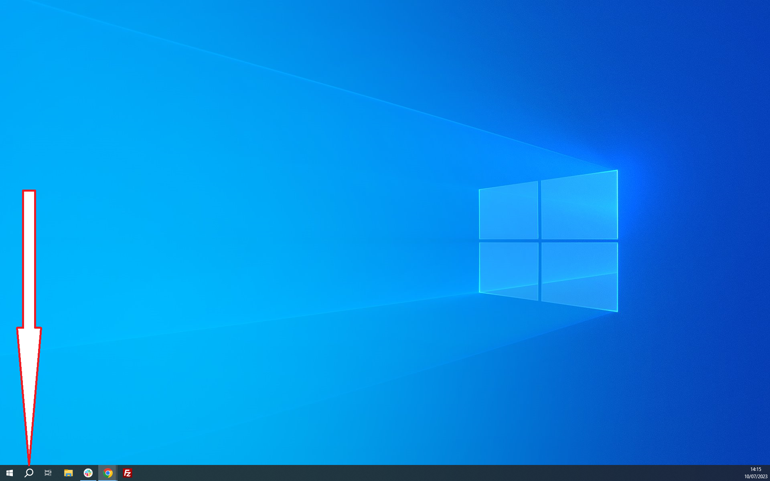Click the 10/07/2023 date in the tray

pyautogui.click(x=756, y=477)
